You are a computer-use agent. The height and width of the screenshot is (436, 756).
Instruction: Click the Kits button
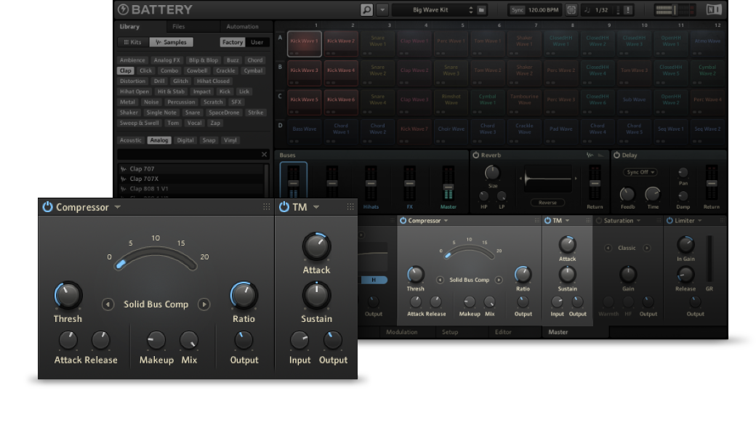pyautogui.click(x=132, y=42)
